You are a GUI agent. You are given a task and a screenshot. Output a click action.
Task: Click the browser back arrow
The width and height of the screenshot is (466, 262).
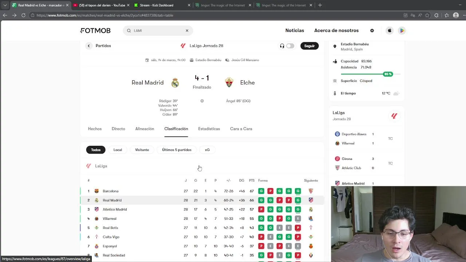click(5, 15)
